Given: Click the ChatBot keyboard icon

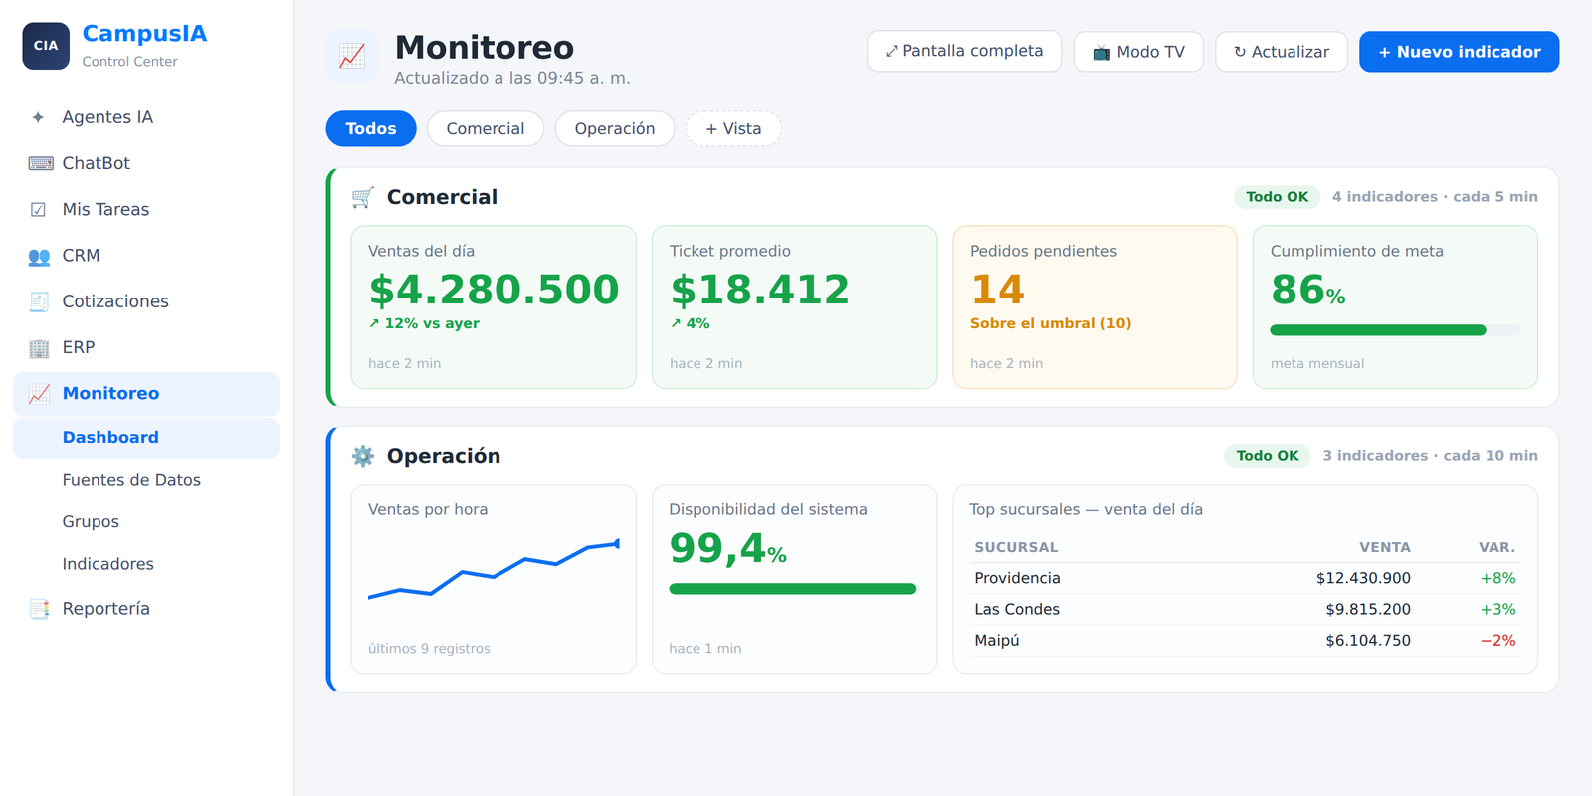Looking at the screenshot, I should [40, 163].
